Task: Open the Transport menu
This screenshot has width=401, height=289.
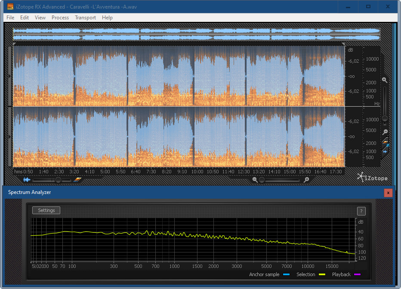Action: click(x=85, y=18)
